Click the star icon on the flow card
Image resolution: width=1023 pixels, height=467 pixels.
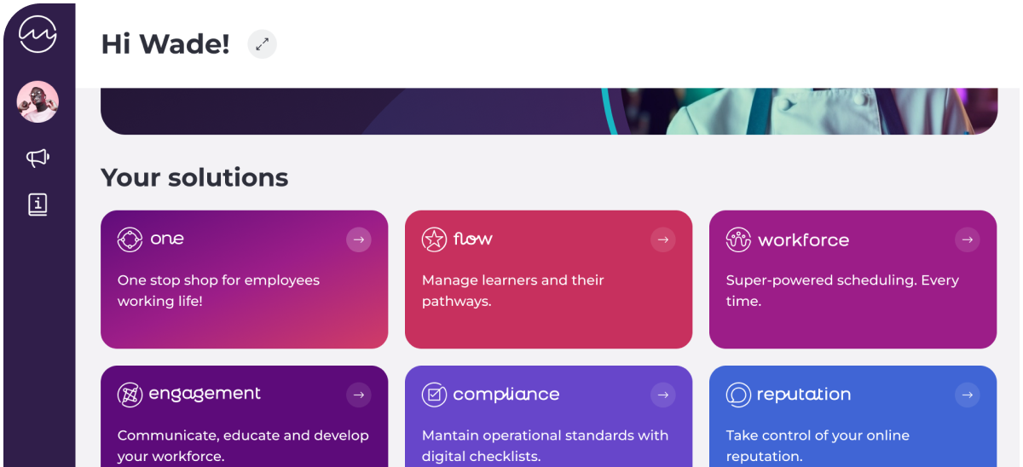pos(435,239)
